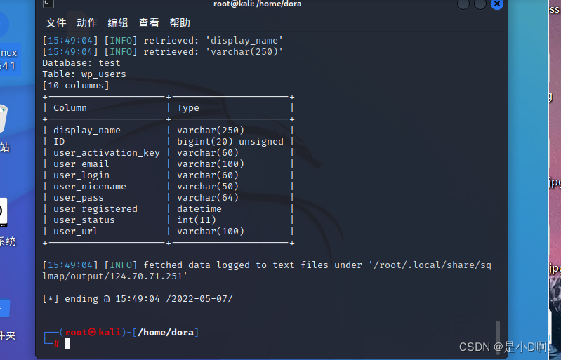
Task: Click the 'user_registered' row text
Action: tap(95, 209)
